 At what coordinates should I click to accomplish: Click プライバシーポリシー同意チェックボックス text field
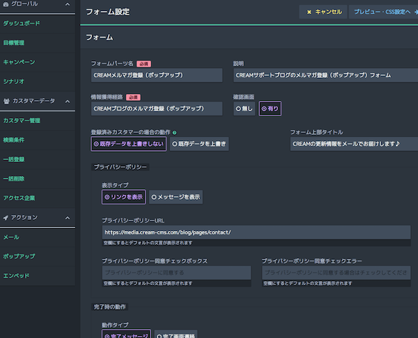(x=176, y=273)
